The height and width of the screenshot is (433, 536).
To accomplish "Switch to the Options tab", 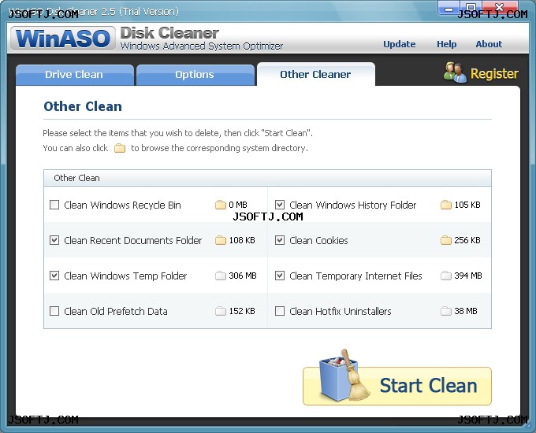I will tap(195, 75).
